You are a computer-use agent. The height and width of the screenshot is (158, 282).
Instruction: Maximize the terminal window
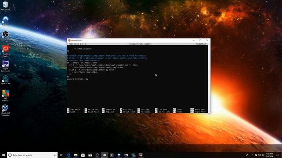[200, 40]
